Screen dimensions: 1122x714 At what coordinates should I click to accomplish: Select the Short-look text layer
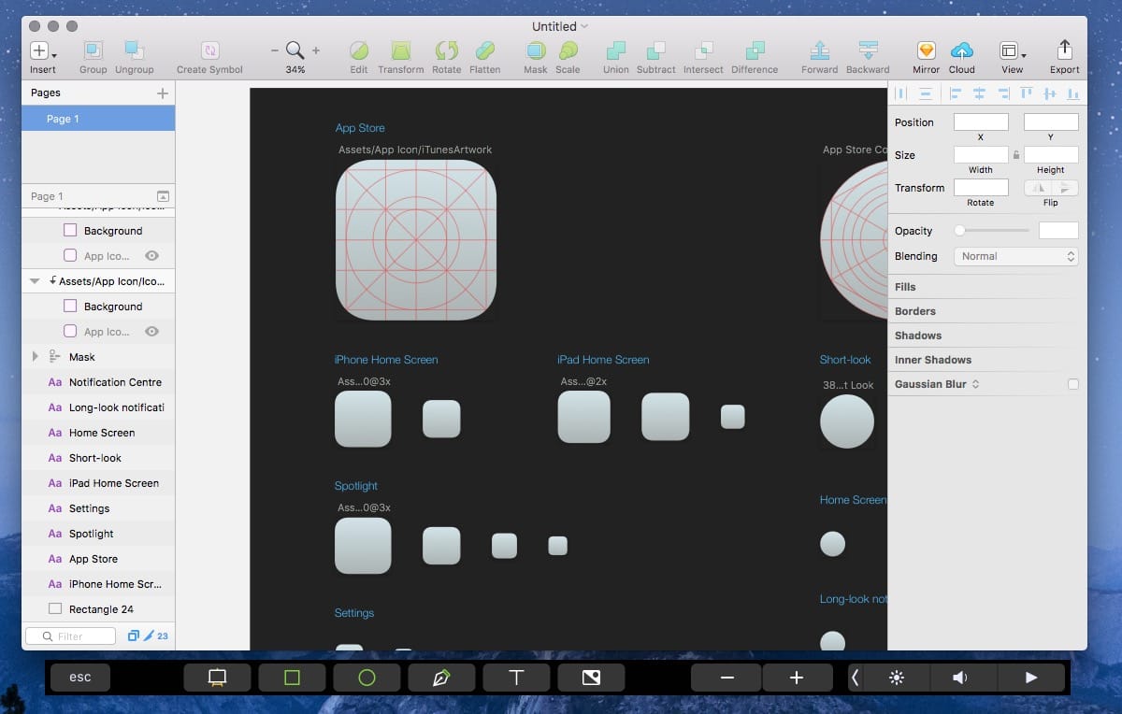point(98,458)
